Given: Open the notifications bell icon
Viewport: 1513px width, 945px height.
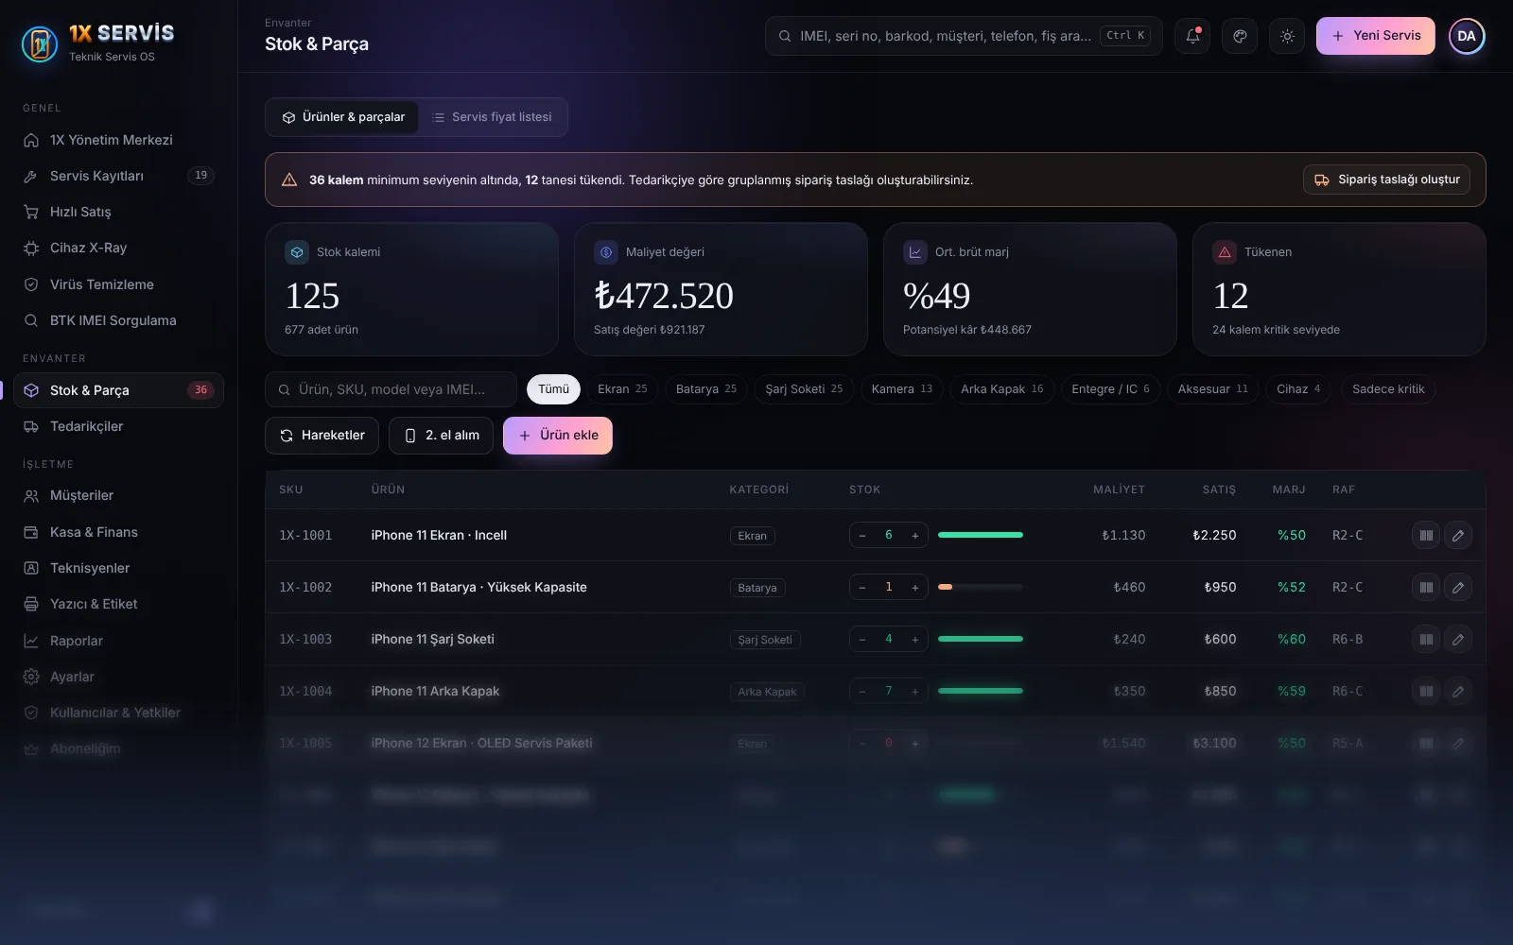Looking at the screenshot, I should (1192, 36).
